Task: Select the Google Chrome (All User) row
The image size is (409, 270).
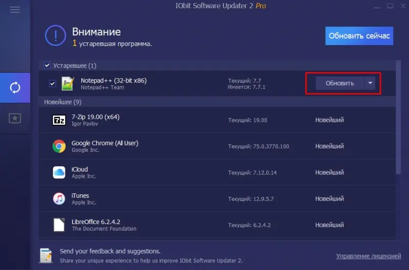Action: [217, 146]
